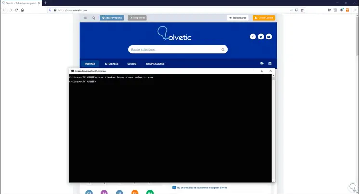Image resolution: width=359 pixels, height=194 pixels.
Task: Select the CURSOS nav tab
Action: pos(132,64)
